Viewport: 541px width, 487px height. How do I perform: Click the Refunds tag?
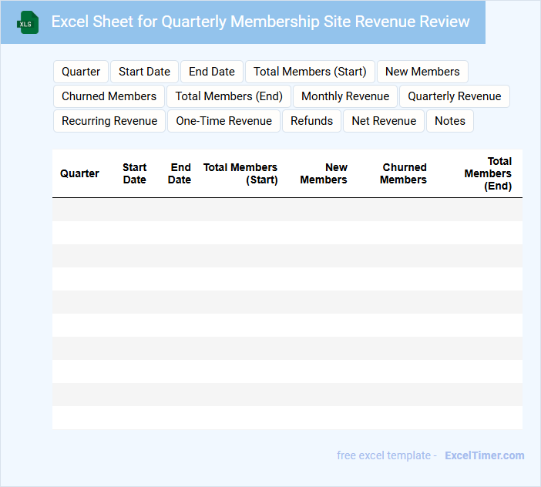[x=312, y=121]
